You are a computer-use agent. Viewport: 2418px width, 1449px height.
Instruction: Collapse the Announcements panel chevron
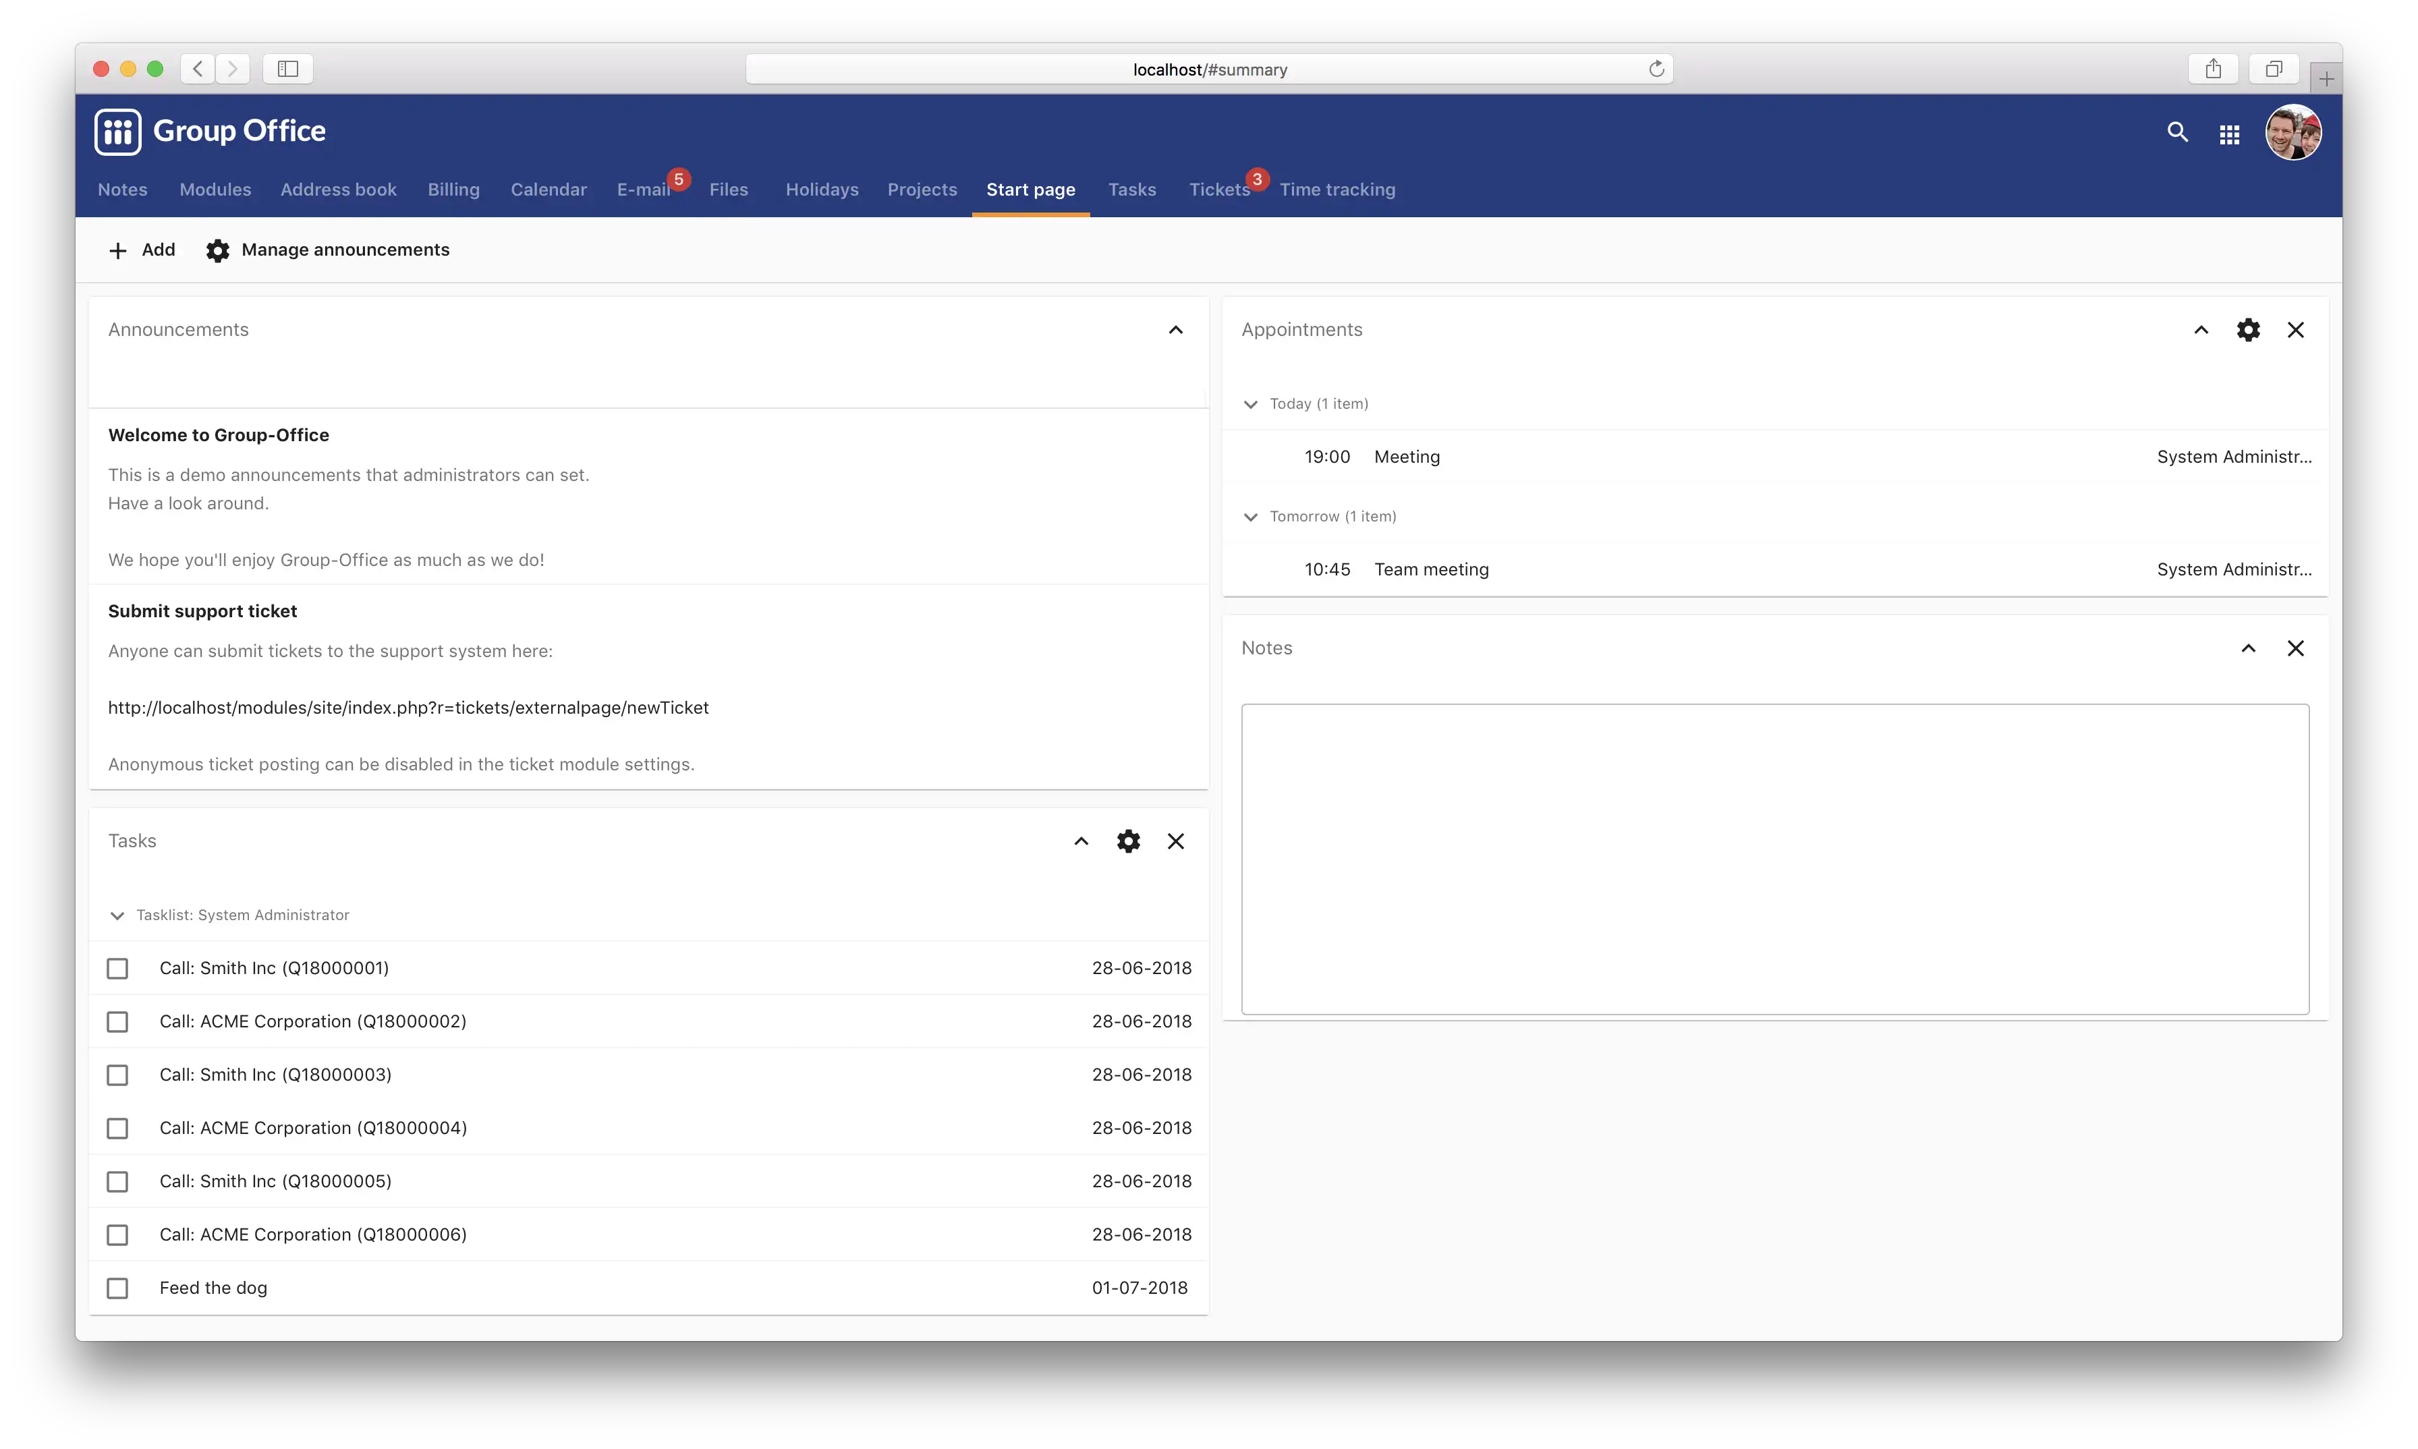tap(1176, 328)
